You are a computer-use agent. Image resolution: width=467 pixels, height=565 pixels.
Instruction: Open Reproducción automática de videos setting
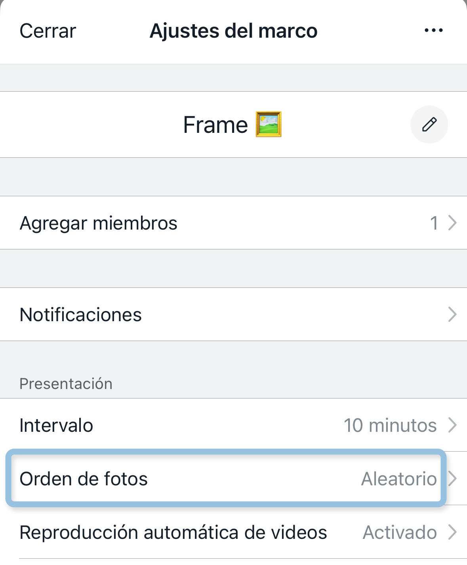[x=173, y=532]
